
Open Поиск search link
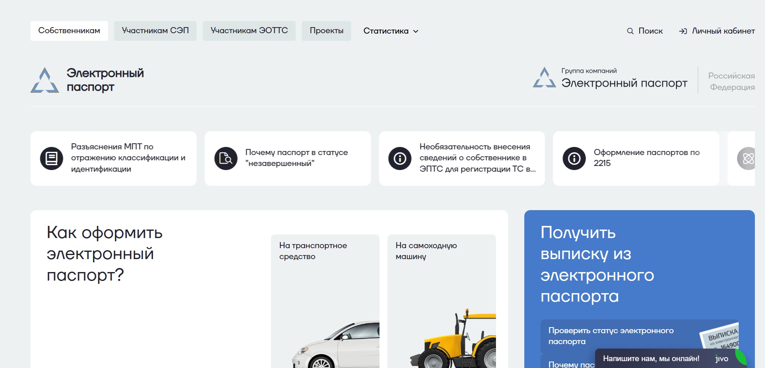coord(645,31)
